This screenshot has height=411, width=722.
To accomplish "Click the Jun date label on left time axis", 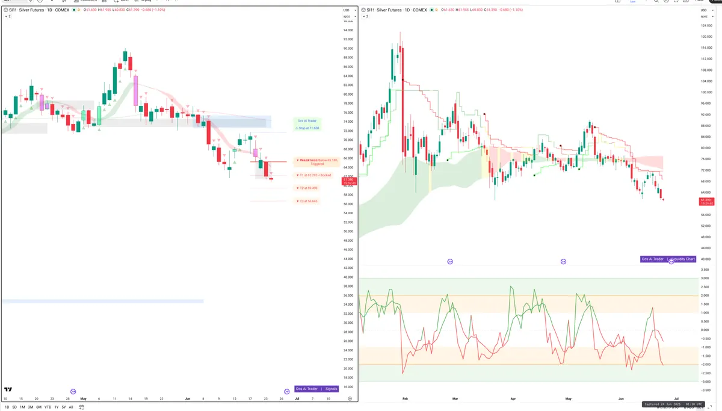I will click(188, 398).
